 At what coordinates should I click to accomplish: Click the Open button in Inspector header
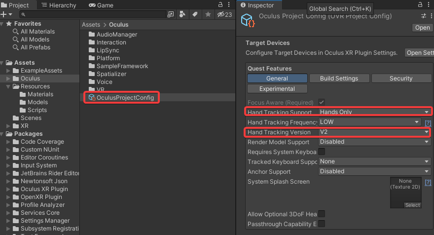(422, 28)
